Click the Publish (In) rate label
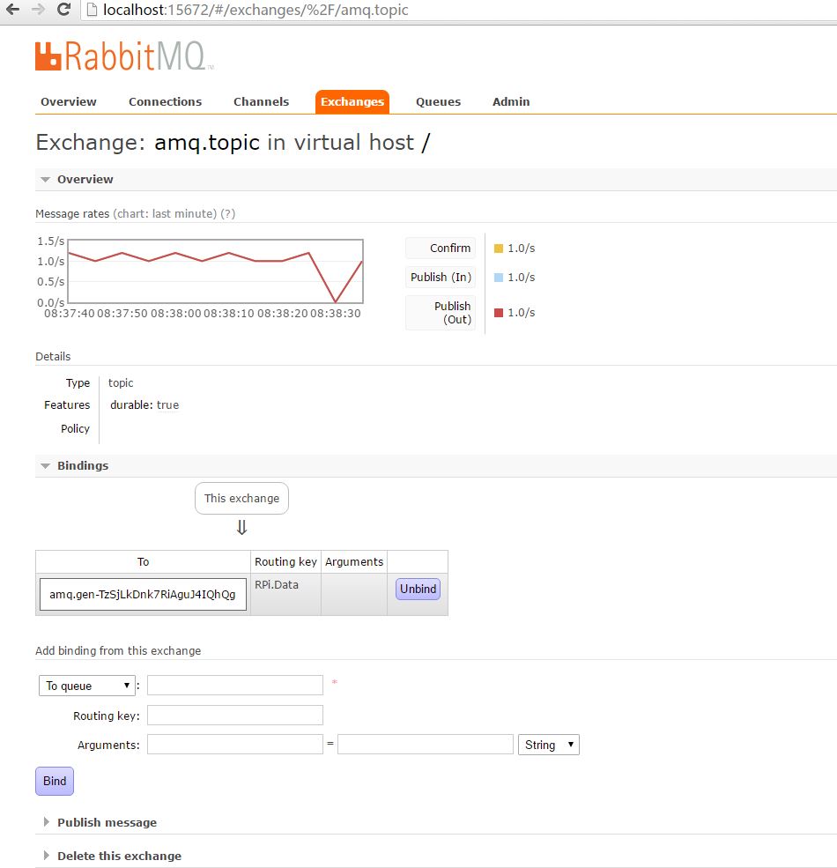The image size is (837, 868). [441, 277]
